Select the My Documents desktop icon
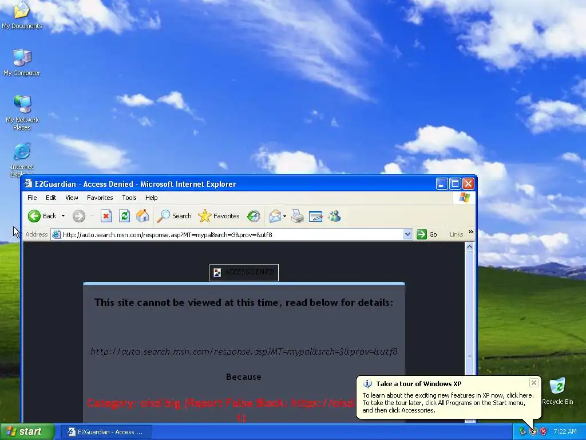586x440 pixels. 22,15
